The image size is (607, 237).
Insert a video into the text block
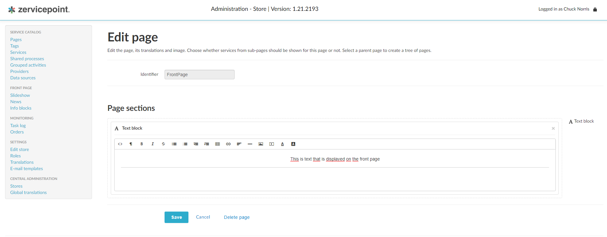click(x=272, y=144)
